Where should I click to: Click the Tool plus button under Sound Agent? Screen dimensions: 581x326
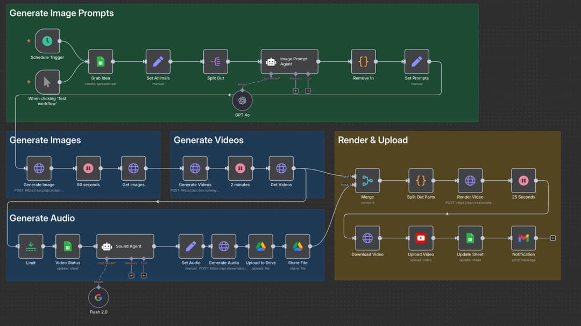[x=143, y=275]
